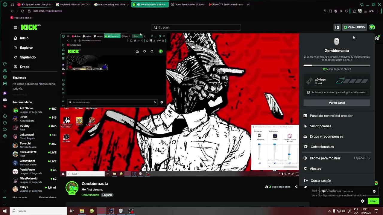Click the share icon next to espectadores
This screenshot has height=215, width=383.
tap(296, 187)
